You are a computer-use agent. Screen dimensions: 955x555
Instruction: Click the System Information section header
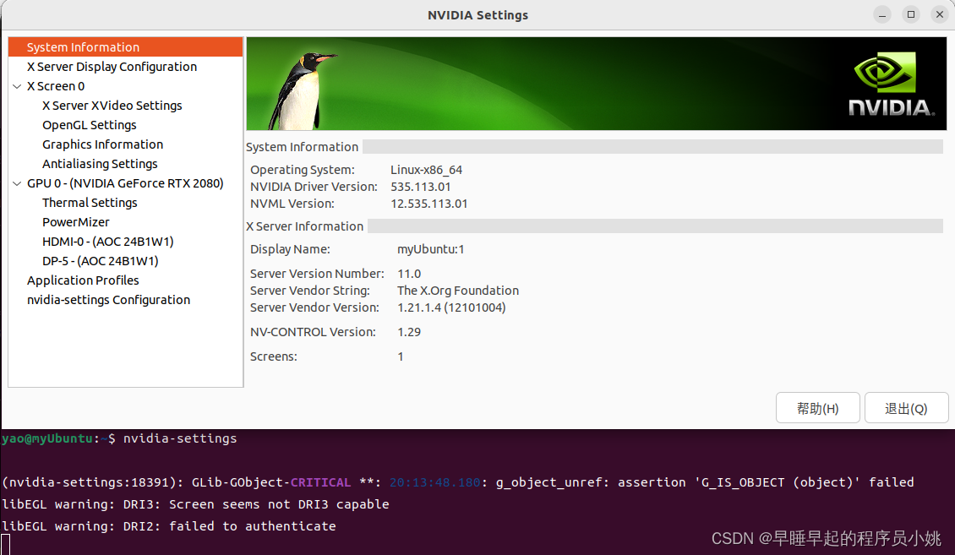(x=302, y=147)
